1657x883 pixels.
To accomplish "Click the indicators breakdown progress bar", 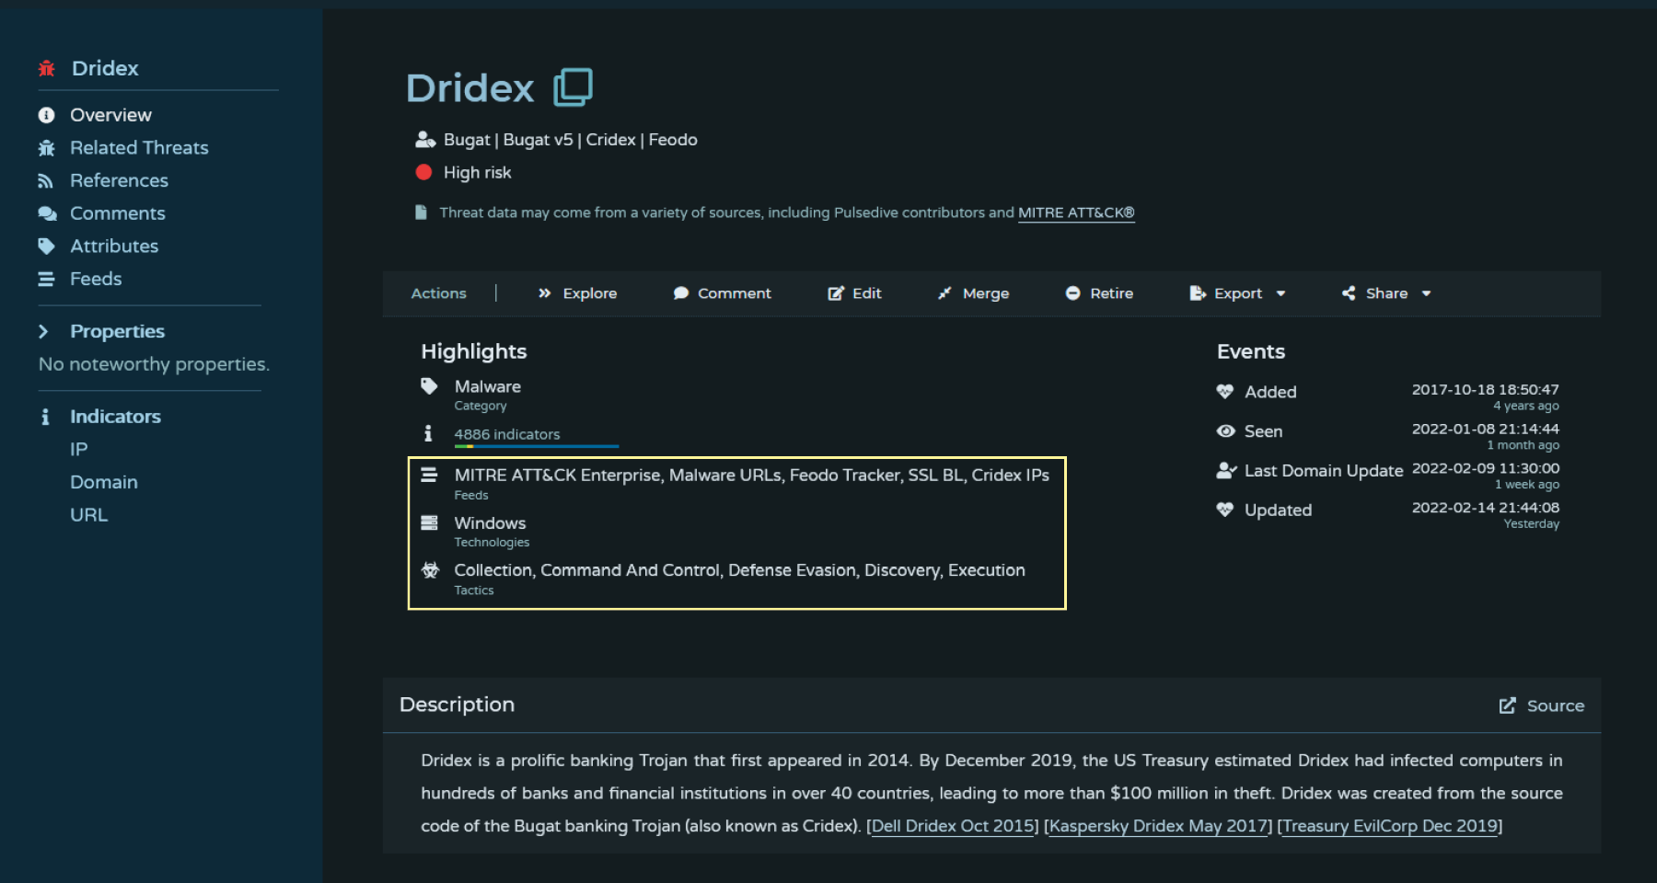I will (537, 446).
